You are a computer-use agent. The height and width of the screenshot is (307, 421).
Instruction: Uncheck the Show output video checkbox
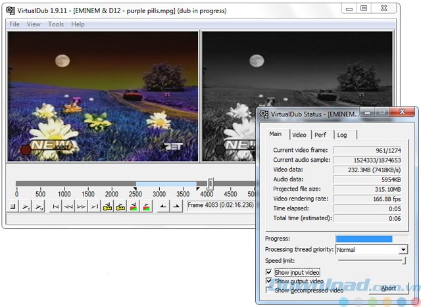click(x=269, y=281)
